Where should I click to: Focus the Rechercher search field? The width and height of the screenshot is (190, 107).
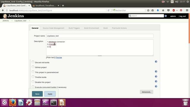129,10
